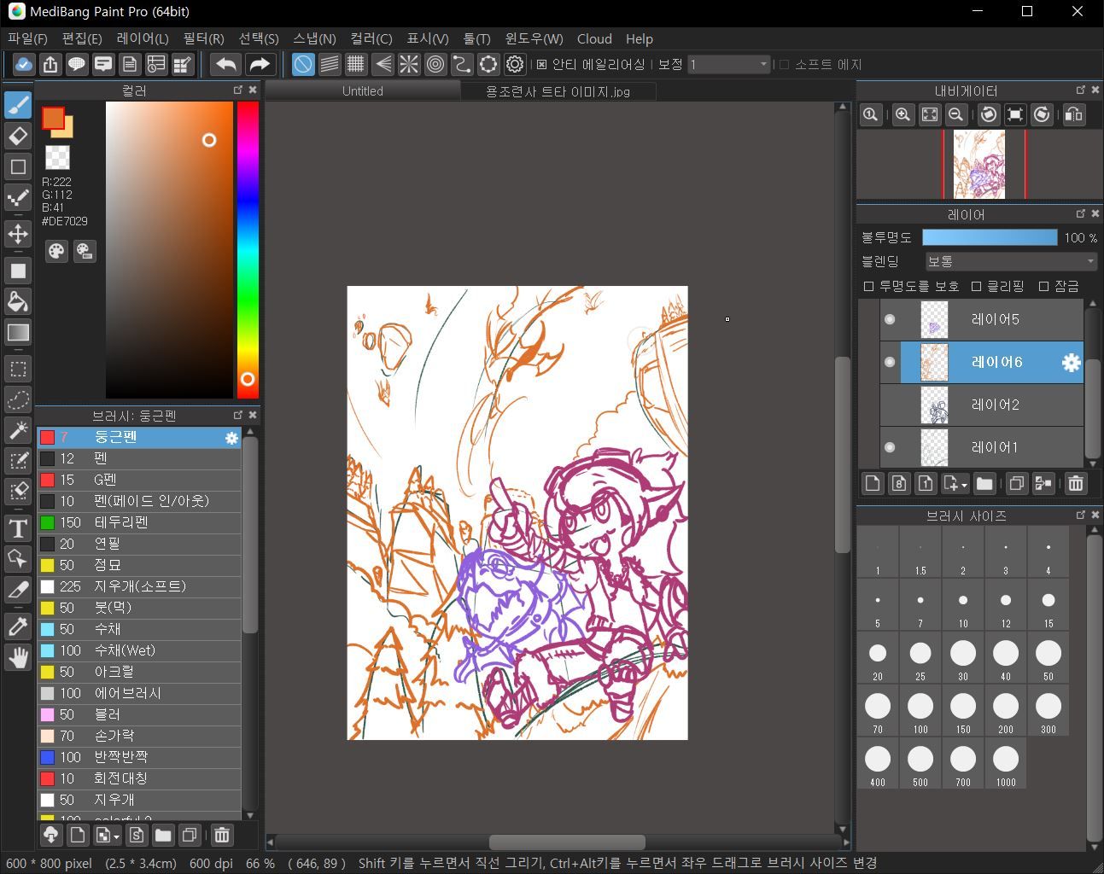Adjust the 불투명도 opacity slider
Screen dimensions: 1104x874
pyautogui.click(x=989, y=237)
